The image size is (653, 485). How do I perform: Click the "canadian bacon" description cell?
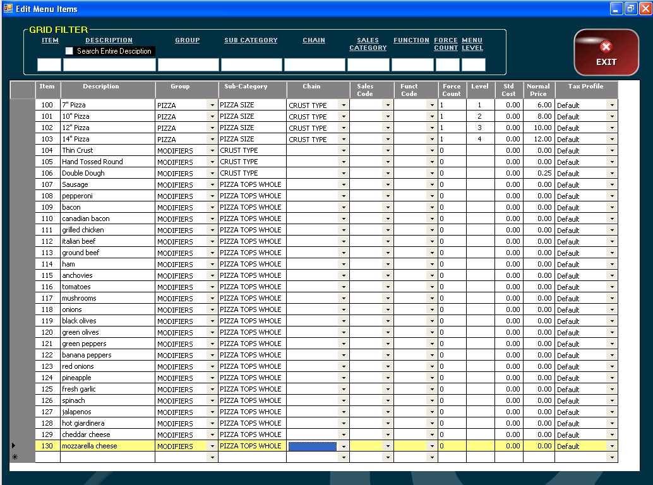[108, 219]
